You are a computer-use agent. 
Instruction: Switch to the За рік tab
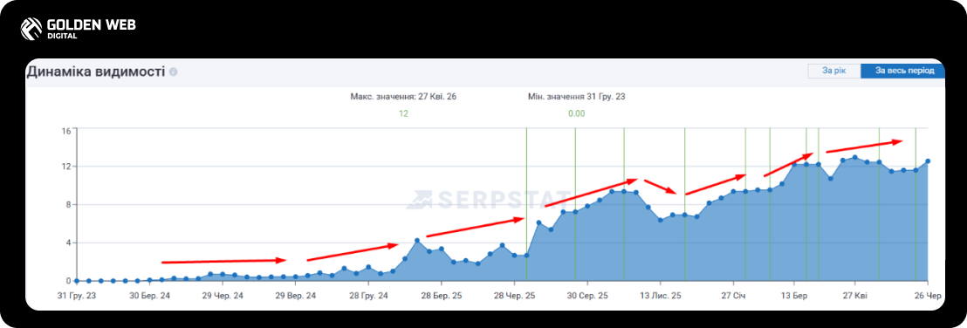click(833, 71)
